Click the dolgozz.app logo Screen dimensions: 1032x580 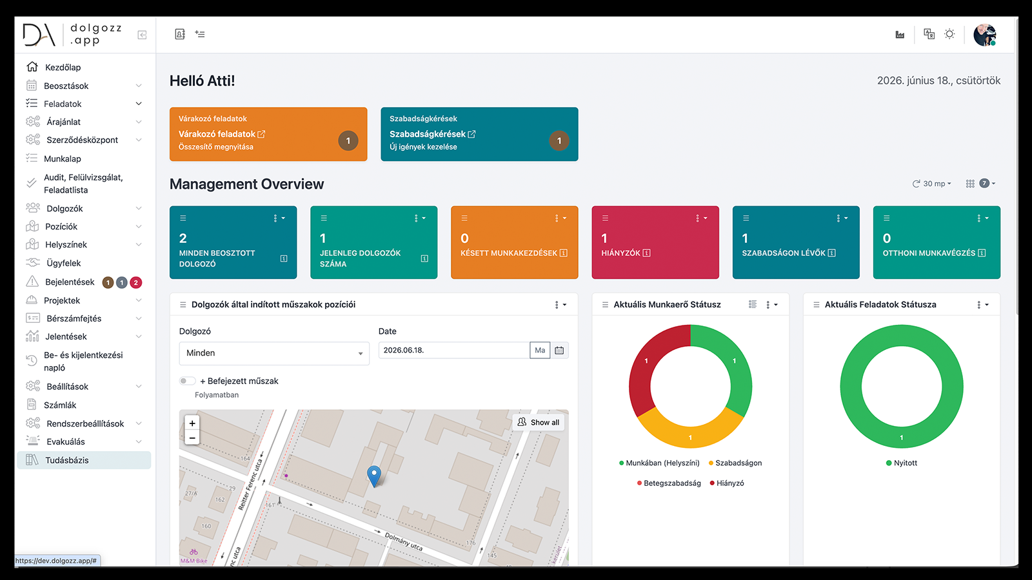72,34
